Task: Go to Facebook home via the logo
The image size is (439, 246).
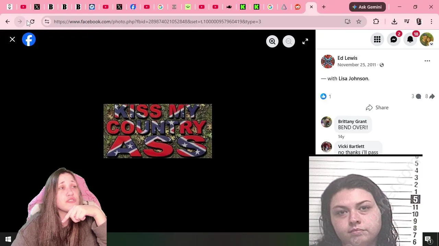Action: tap(29, 39)
